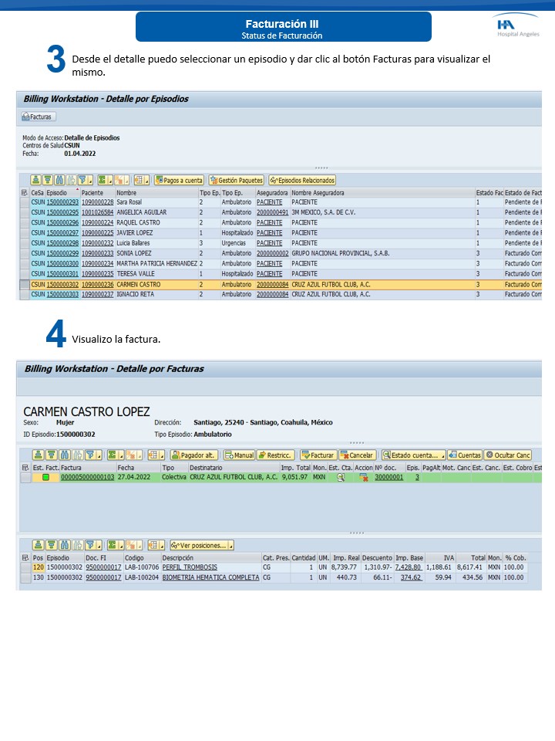Viewport: 555px width, 741px height.
Task: Click the Est. Cta. magnifier icon in invoice row
Action: pyautogui.click(x=341, y=478)
